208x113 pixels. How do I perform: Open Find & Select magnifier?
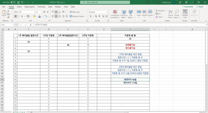[177, 14]
